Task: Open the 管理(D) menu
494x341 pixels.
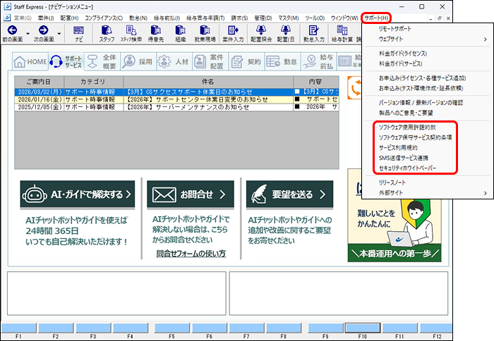Action: tap(263, 18)
